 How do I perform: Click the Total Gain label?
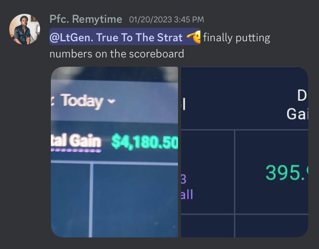[76, 140]
